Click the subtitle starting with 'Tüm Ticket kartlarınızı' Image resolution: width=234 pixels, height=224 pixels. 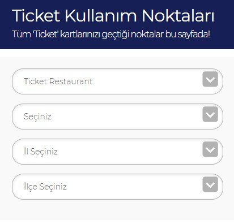click(x=111, y=35)
